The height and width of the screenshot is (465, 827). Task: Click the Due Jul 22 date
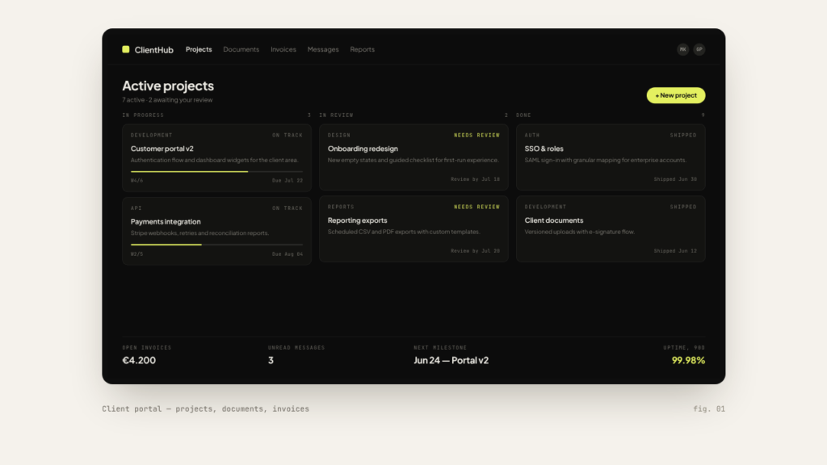tap(288, 180)
